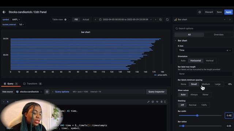Click the time range clock icon
The width and height of the screenshot is (234, 131).
(x=100, y=20)
